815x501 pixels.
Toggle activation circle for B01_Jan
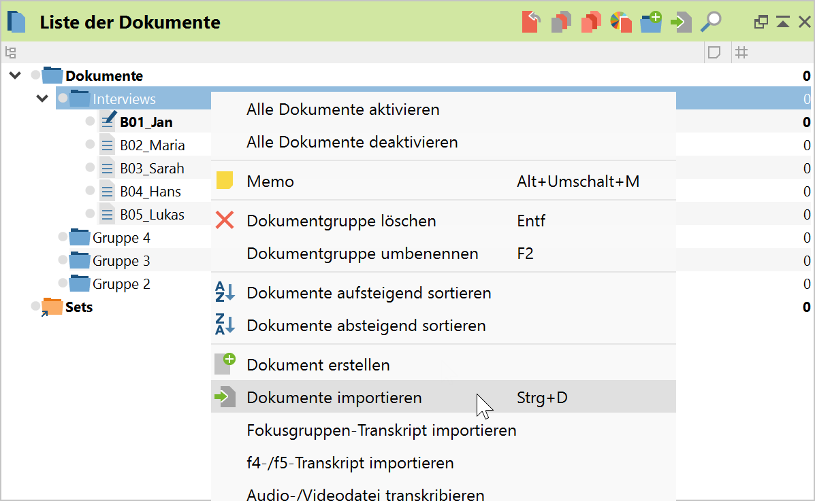[x=90, y=121]
